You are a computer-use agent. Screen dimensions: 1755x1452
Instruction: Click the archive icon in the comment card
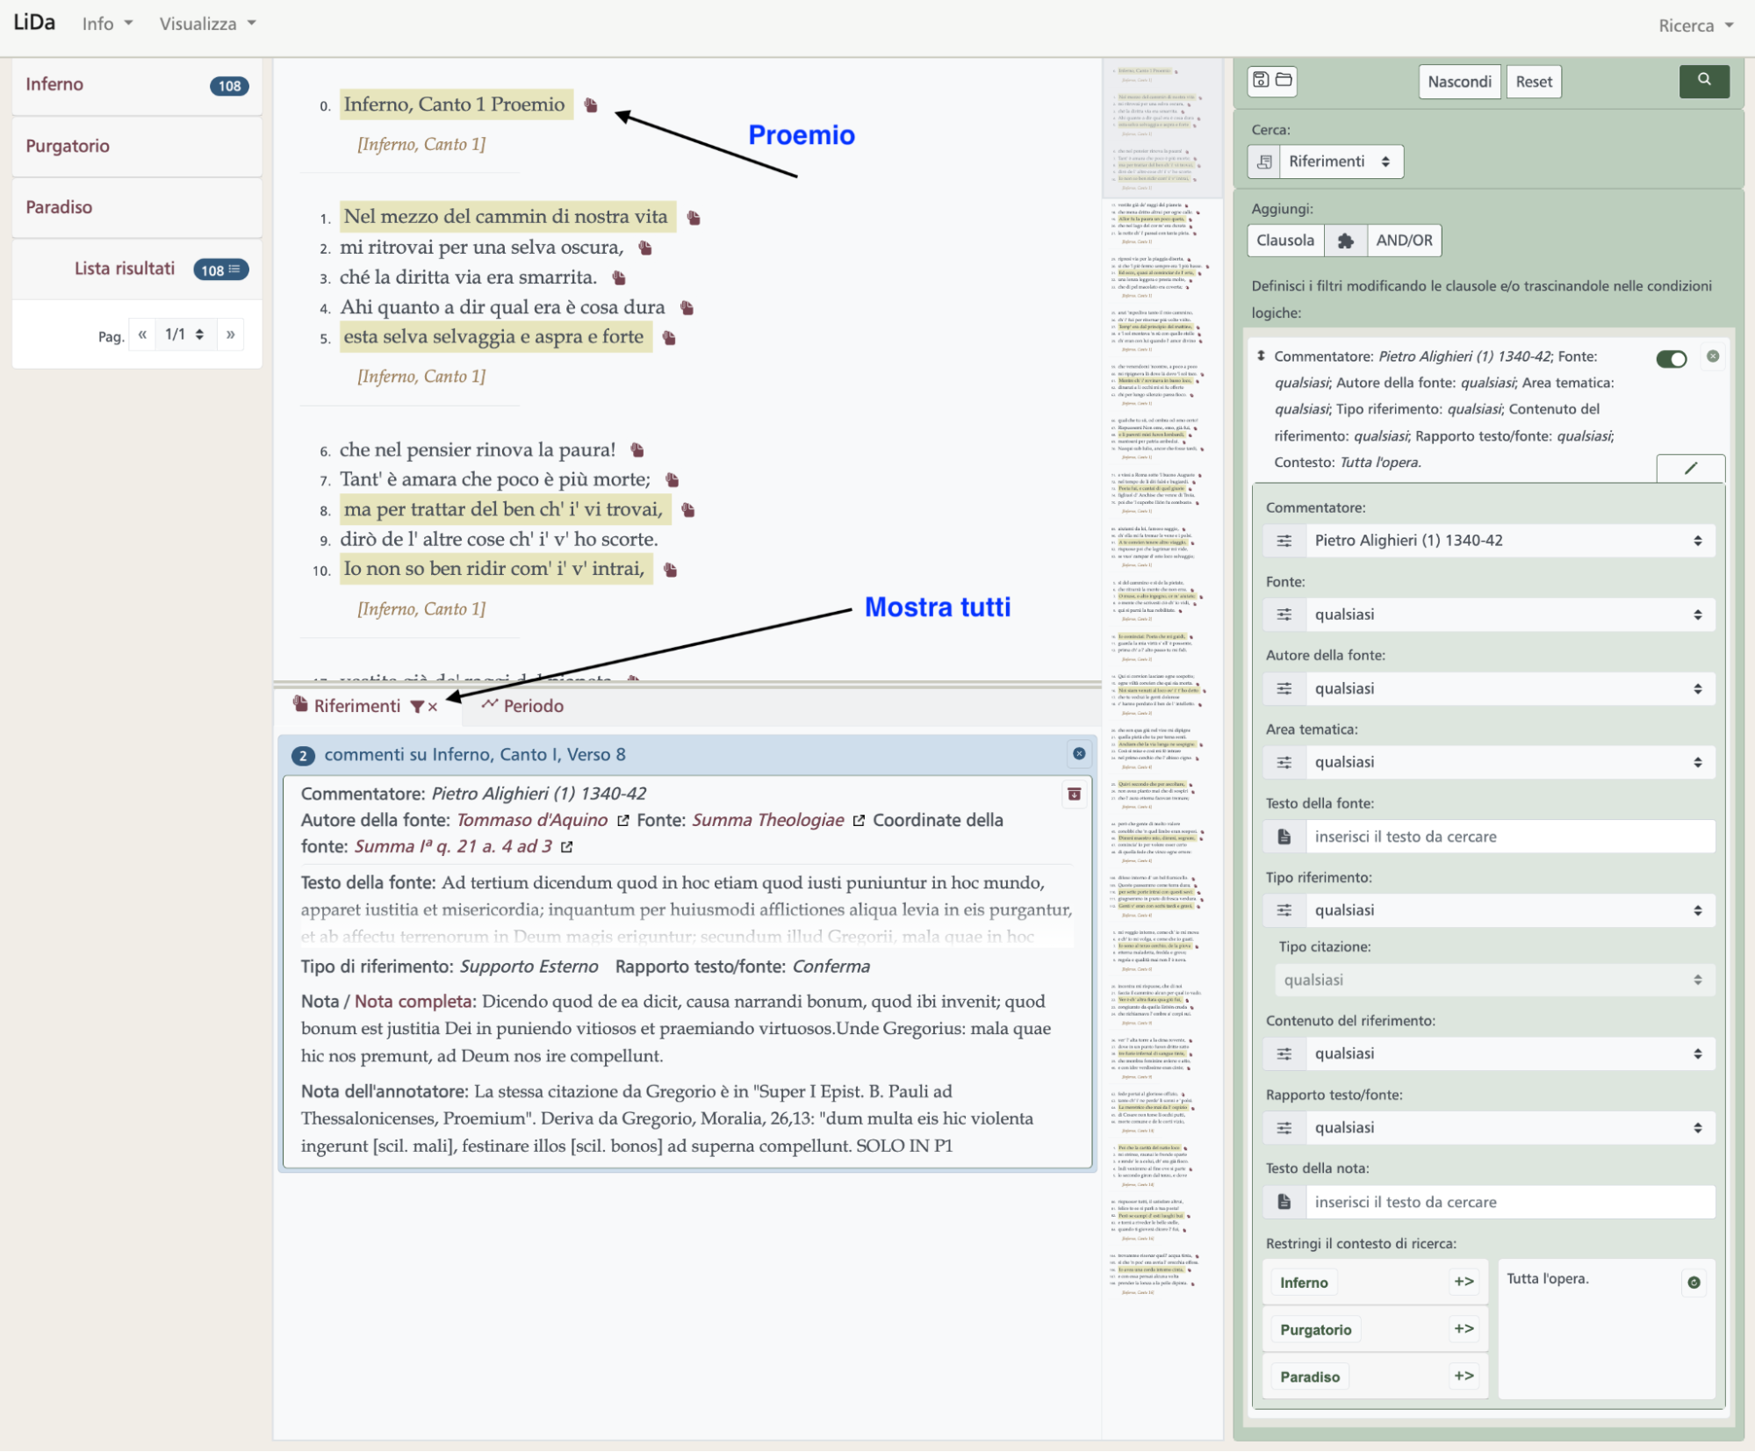pyautogui.click(x=1074, y=794)
